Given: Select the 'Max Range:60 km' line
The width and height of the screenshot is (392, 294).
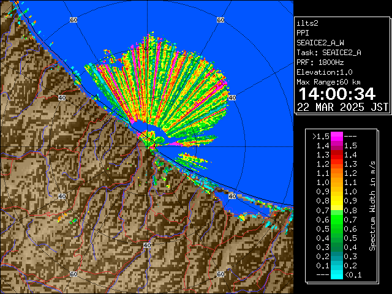Looking at the screenshot, I should click(328, 82).
